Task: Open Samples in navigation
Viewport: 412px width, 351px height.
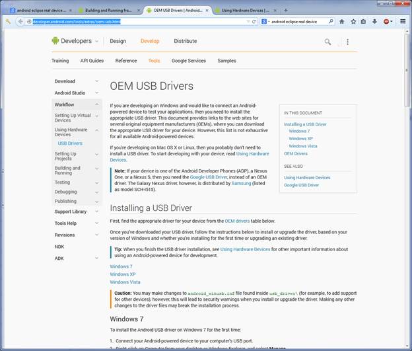Action: (x=226, y=61)
